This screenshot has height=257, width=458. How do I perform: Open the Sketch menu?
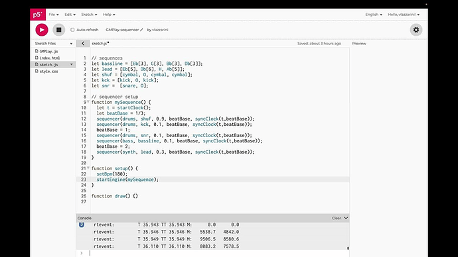click(x=89, y=15)
